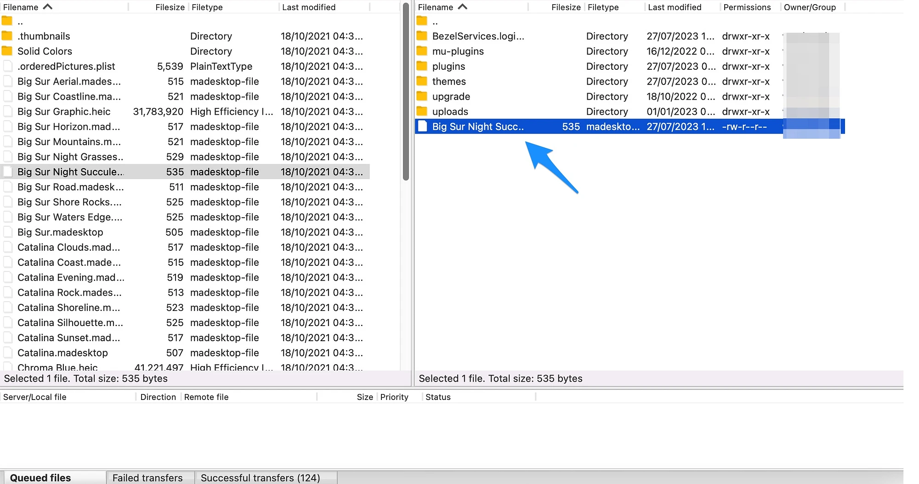Click the Server/Local file queue column header
The image size is (919, 484).
click(x=68, y=397)
